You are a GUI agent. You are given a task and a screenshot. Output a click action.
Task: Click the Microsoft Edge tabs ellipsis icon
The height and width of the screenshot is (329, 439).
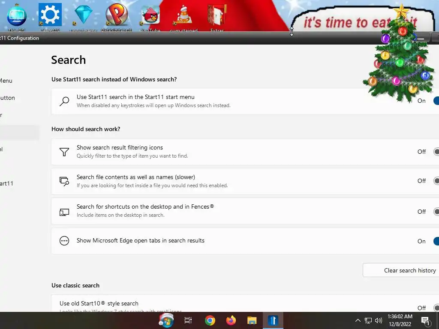(x=64, y=241)
